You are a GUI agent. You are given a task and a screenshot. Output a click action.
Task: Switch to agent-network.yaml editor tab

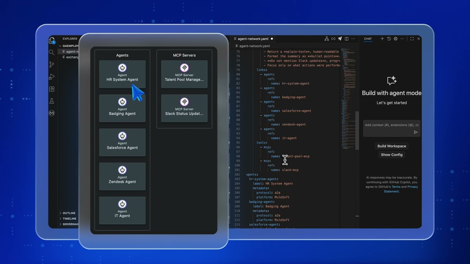click(x=253, y=39)
